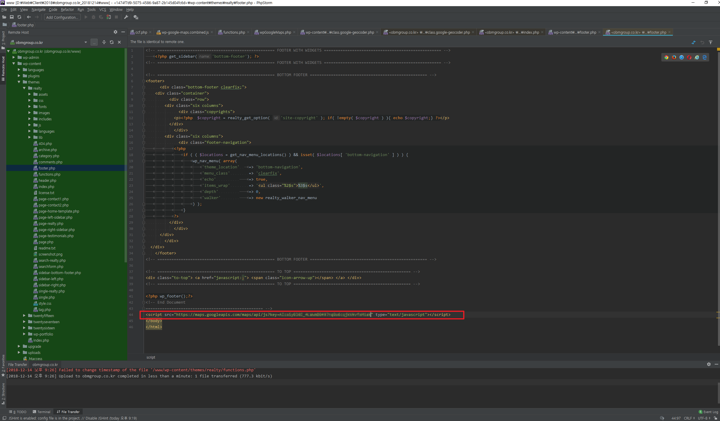The height and width of the screenshot is (421, 720).
Task: Click the CRLF line separator in status bar
Action: [x=689, y=418]
